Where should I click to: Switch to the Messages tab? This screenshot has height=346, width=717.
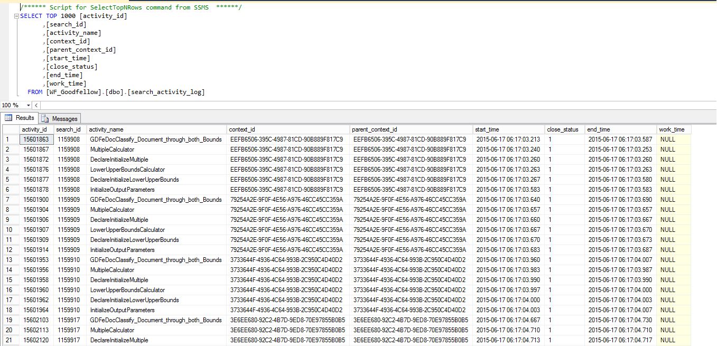pyautogui.click(x=60, y=118)
